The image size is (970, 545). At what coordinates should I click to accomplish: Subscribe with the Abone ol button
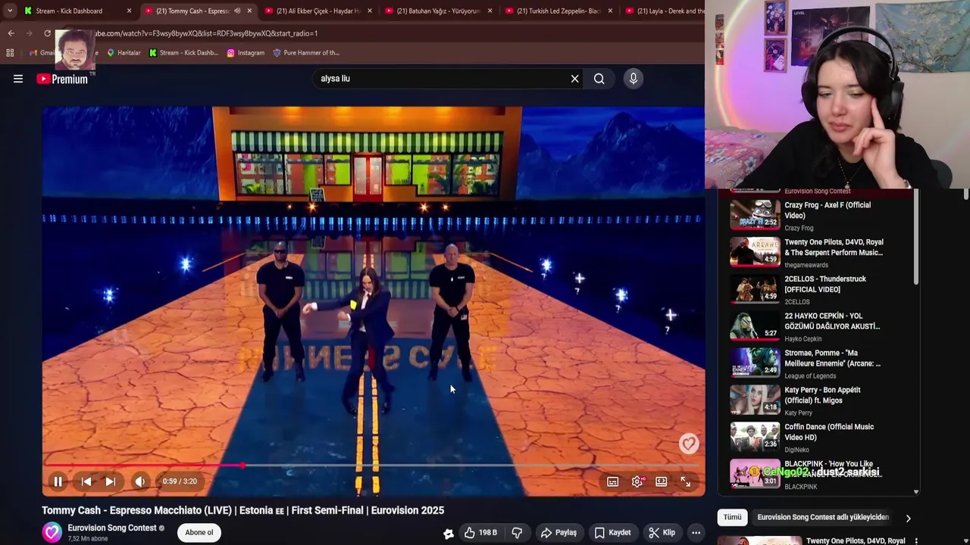pyautogui.click(x=199, y=532)
